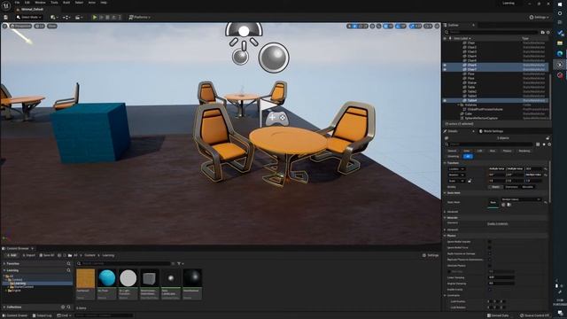Set Mobility to Movable
The width and height of the screenshot is (567, 319).
(528, 187)
